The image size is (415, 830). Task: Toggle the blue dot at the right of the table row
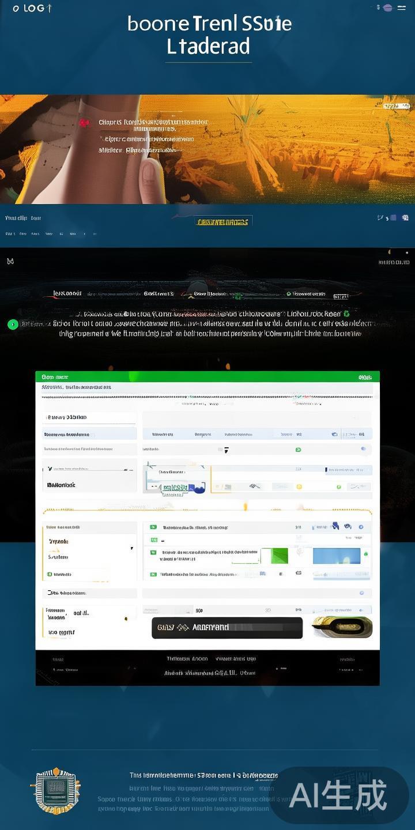click(x=363, y=448)
